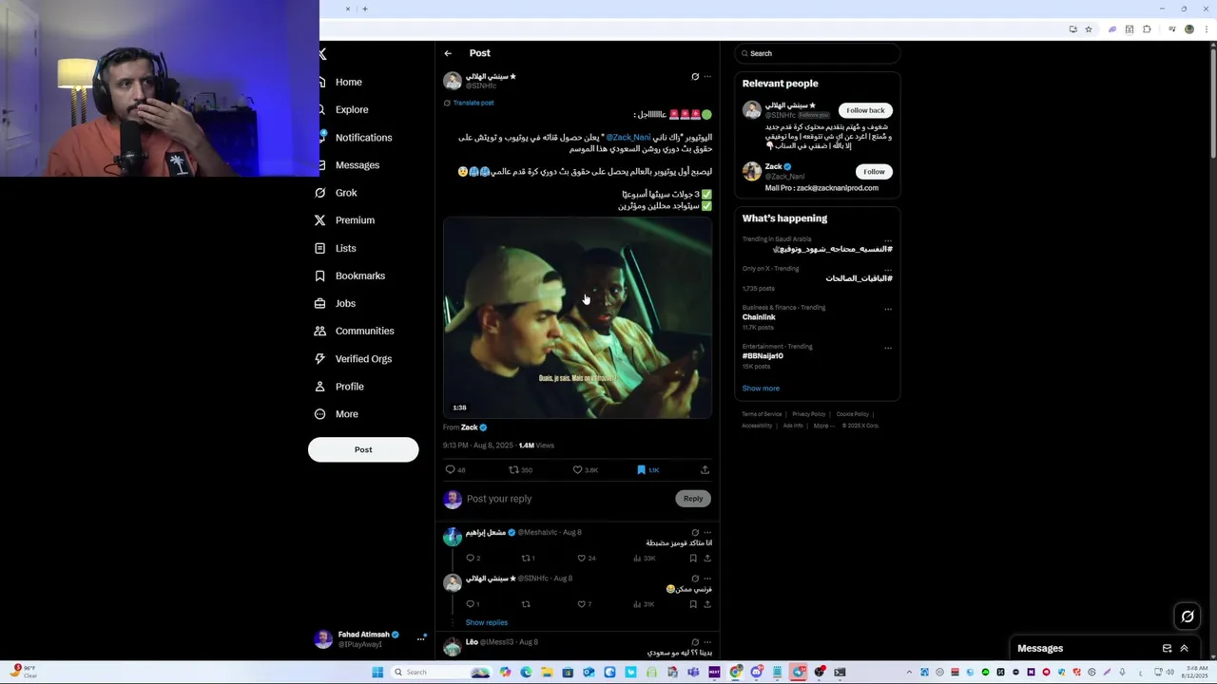Click Privacy Policy footer link
The height and width of the screenshot is (684, 1217).
click(x=809, y=414)
